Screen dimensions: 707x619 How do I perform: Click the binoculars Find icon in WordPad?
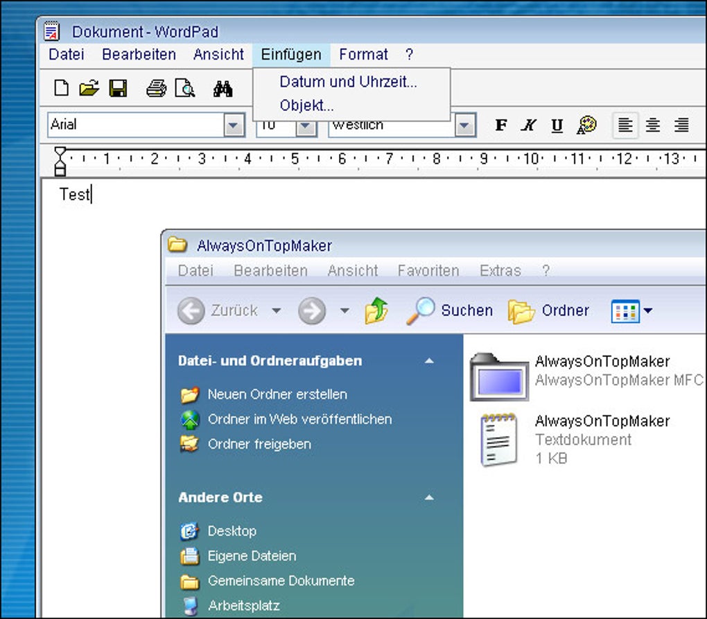[222, 88]
